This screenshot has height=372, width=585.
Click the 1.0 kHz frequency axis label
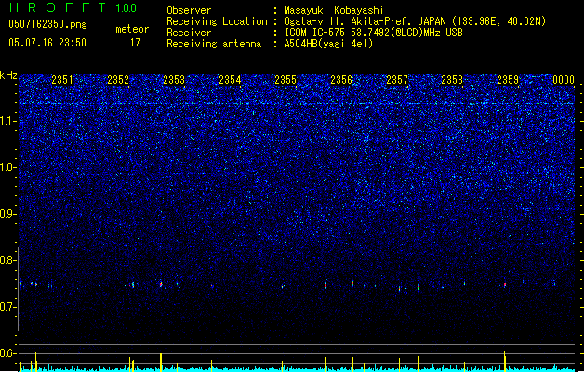(8, 167)
